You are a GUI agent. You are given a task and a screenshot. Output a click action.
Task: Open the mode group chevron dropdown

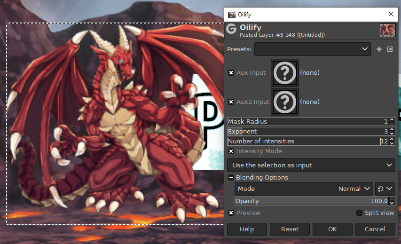pos(389,189)
